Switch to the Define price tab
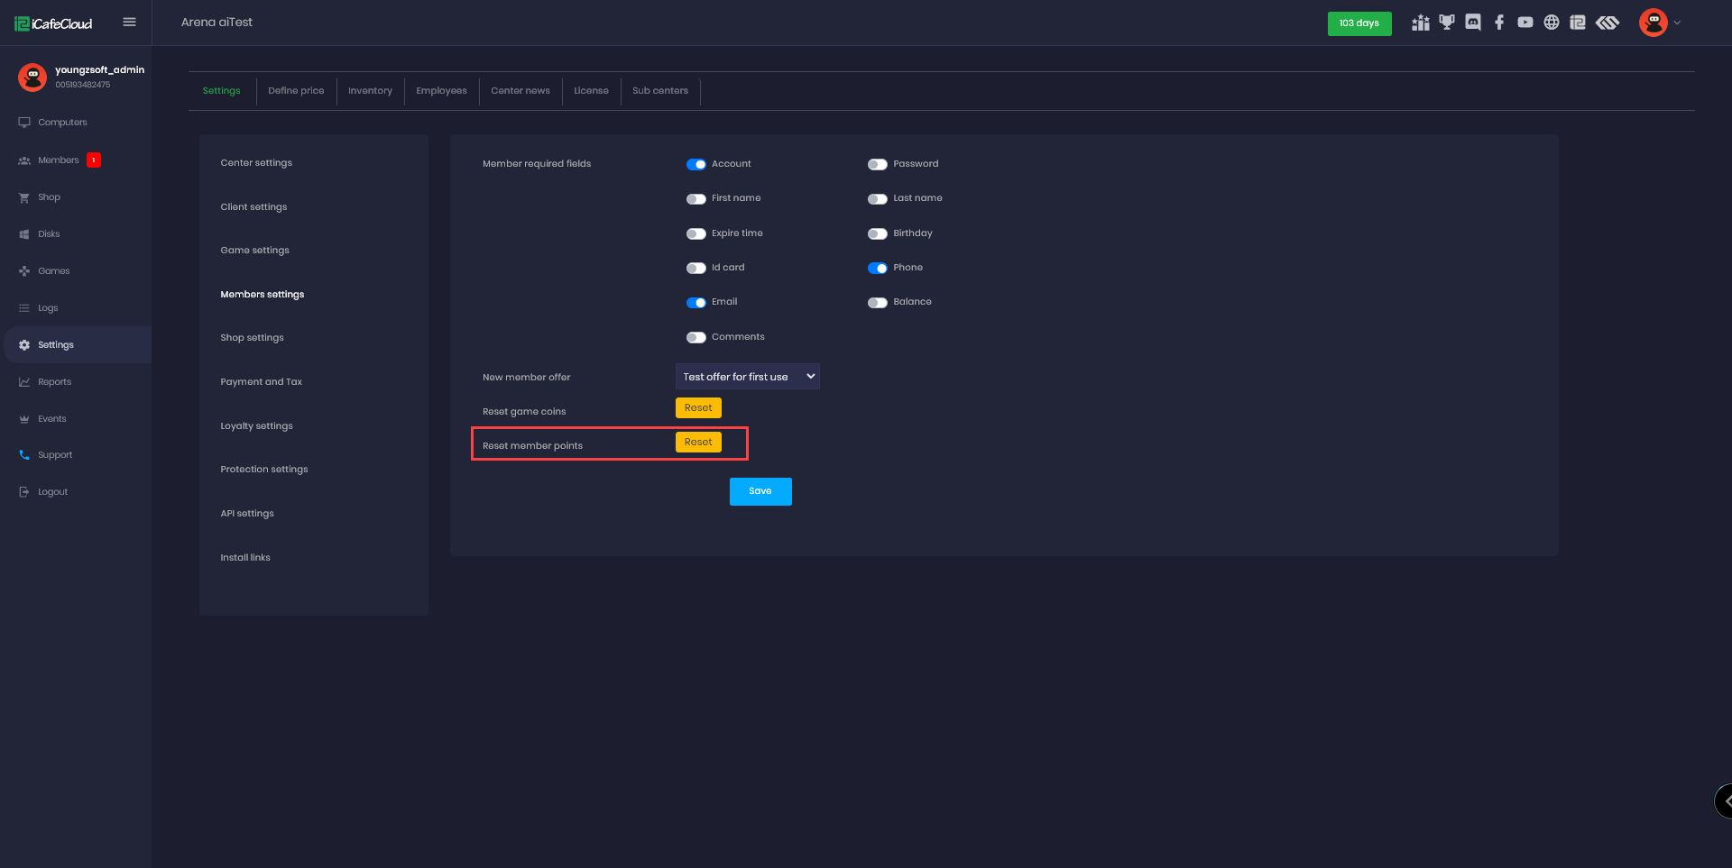This screenshot has width=1732, height=868. tap(296, 91)
